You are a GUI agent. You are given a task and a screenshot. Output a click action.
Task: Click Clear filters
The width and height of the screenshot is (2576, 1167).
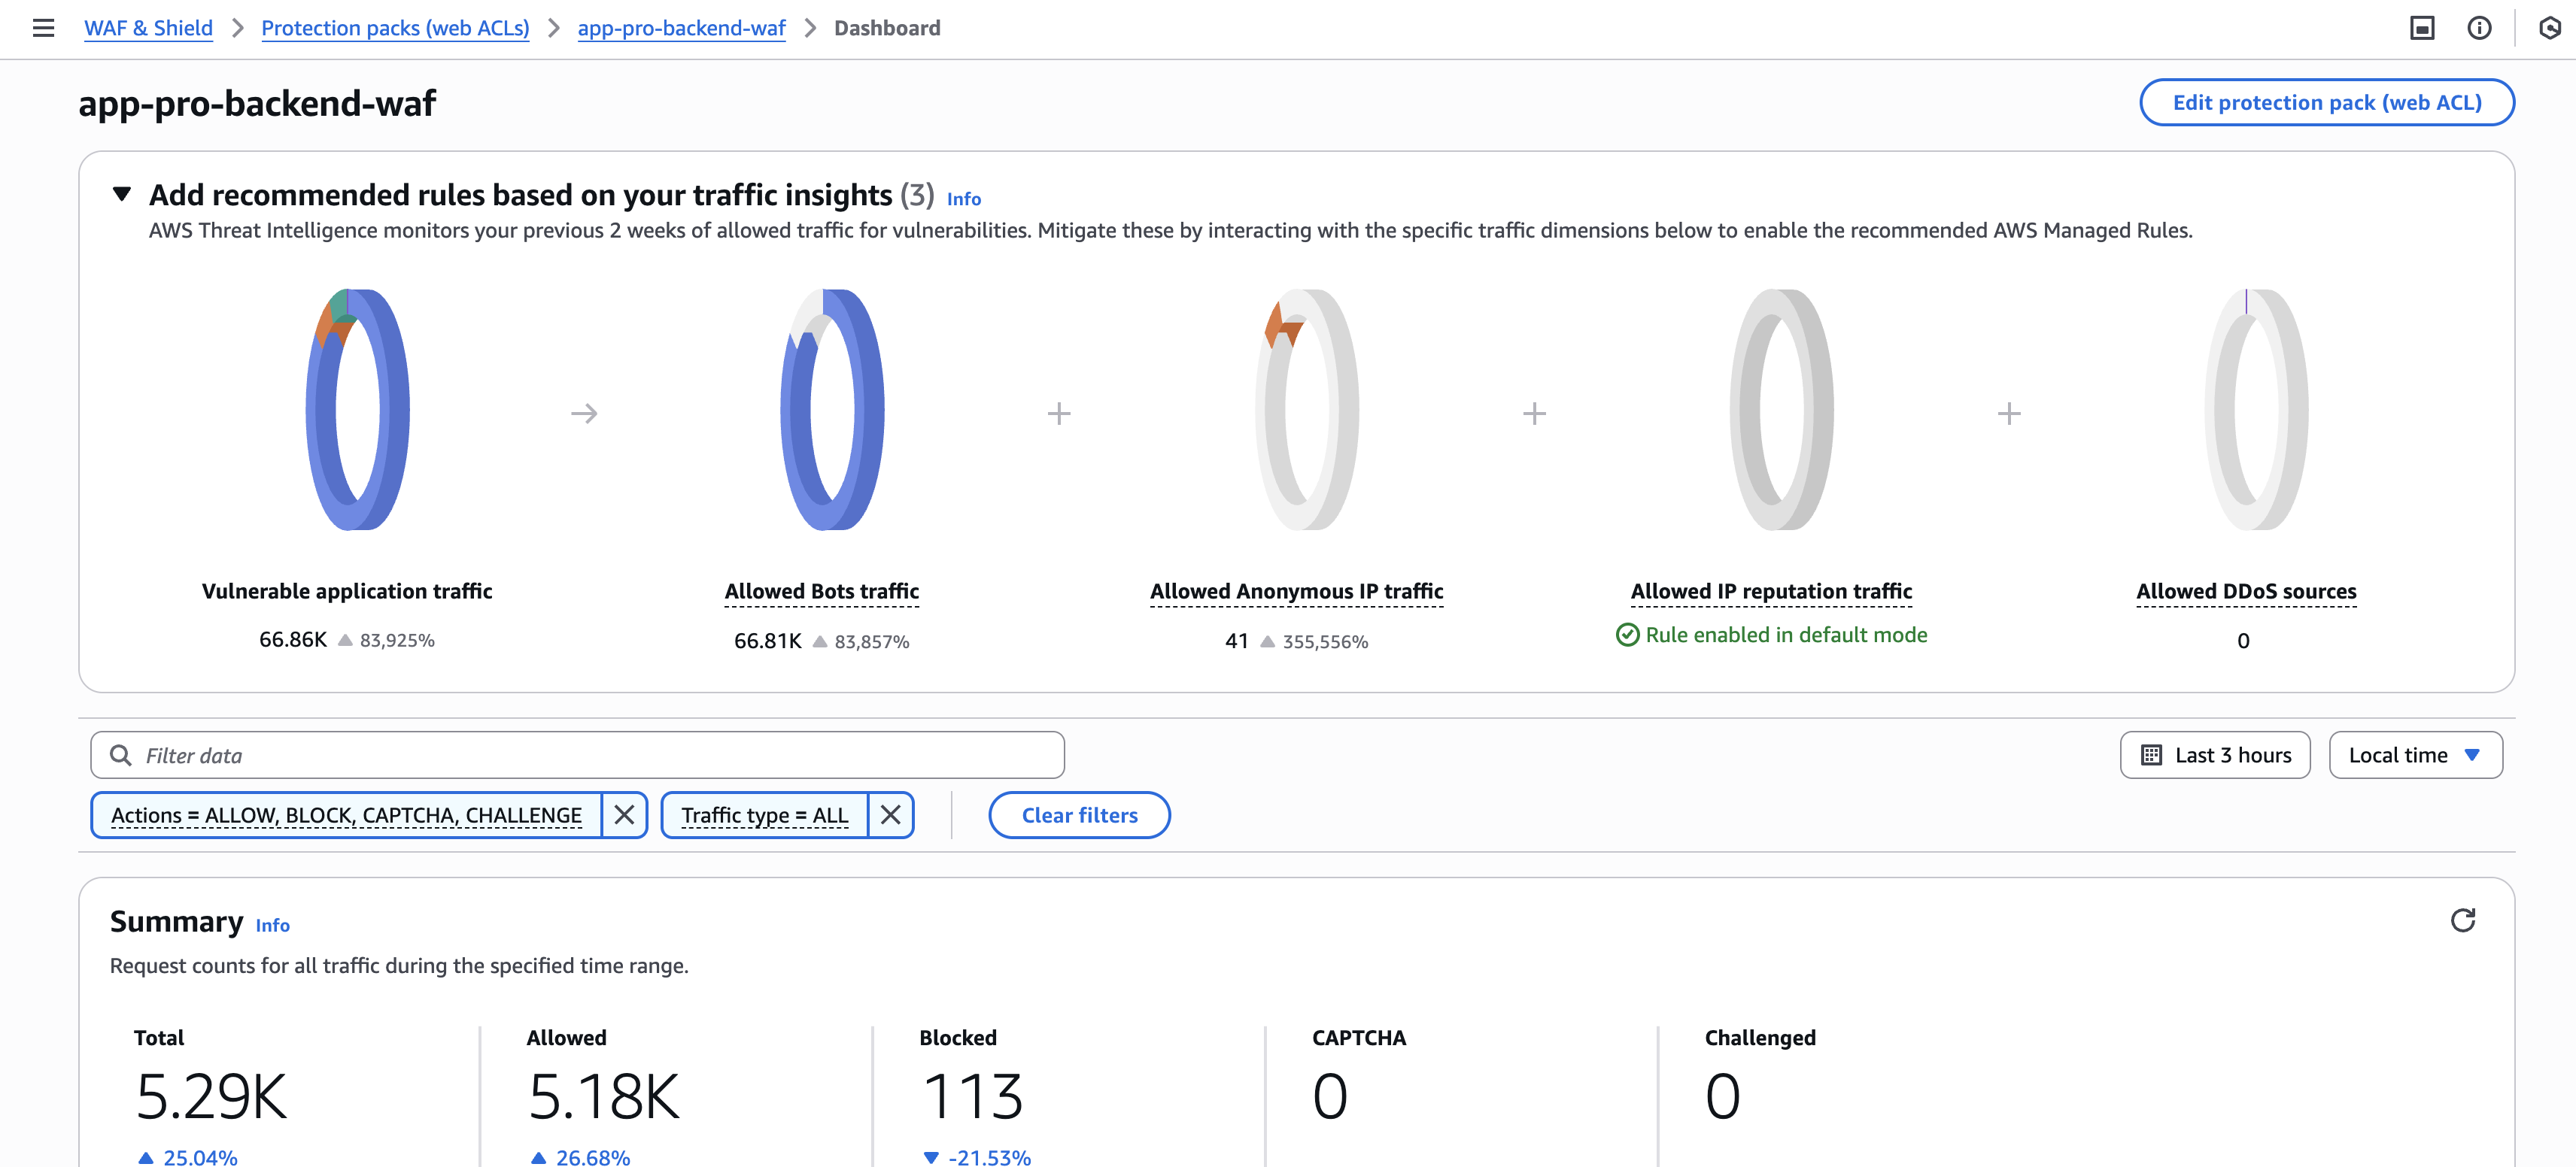(x=1079, y=815)
